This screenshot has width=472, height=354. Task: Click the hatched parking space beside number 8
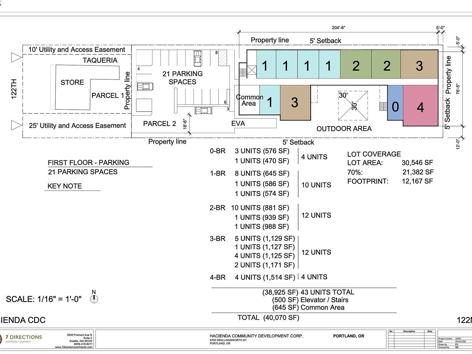point(222,58)
